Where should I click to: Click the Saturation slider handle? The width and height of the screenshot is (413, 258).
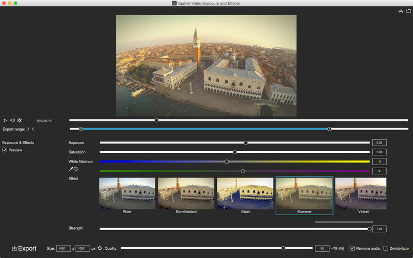click(x=235, y=152)
